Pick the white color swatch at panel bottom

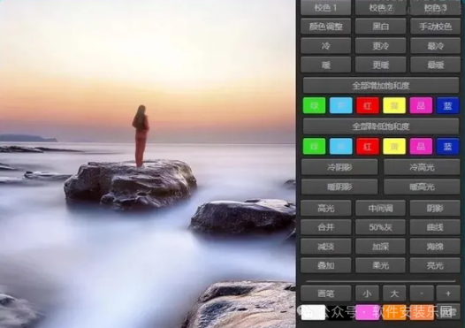pyautogui.click(x=313, y=312)
